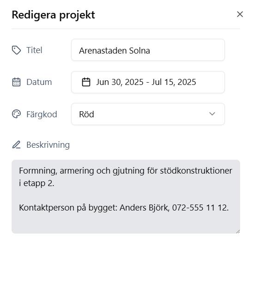254x301 pixels.
Task: Click the palette icon beside Färgkod
Action: point(16,114)
